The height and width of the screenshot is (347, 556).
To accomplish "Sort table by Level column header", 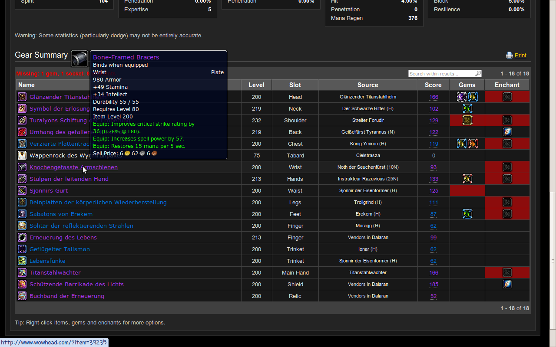I will 256,85.
